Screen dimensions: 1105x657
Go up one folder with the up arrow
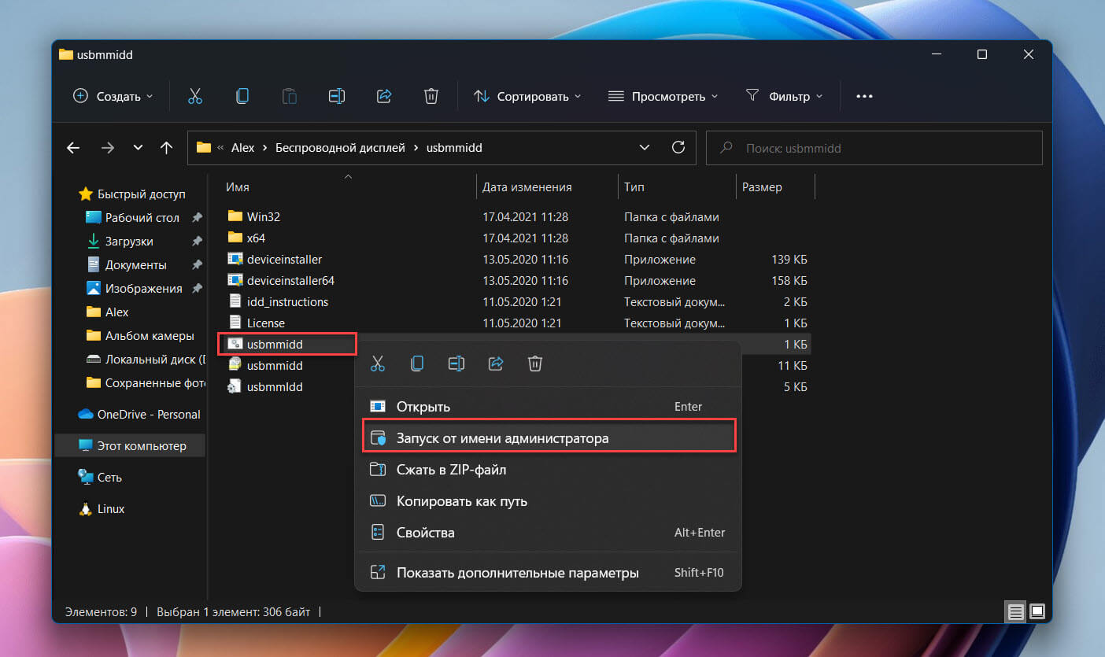point(166,147)
